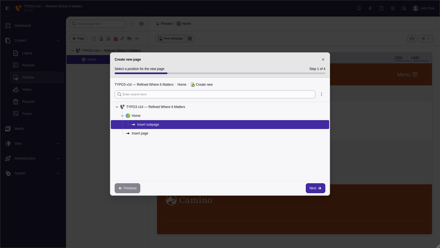Click the bookmarks icon in top bar
This screenshot has width=440, height=248.
click(359, 8)
